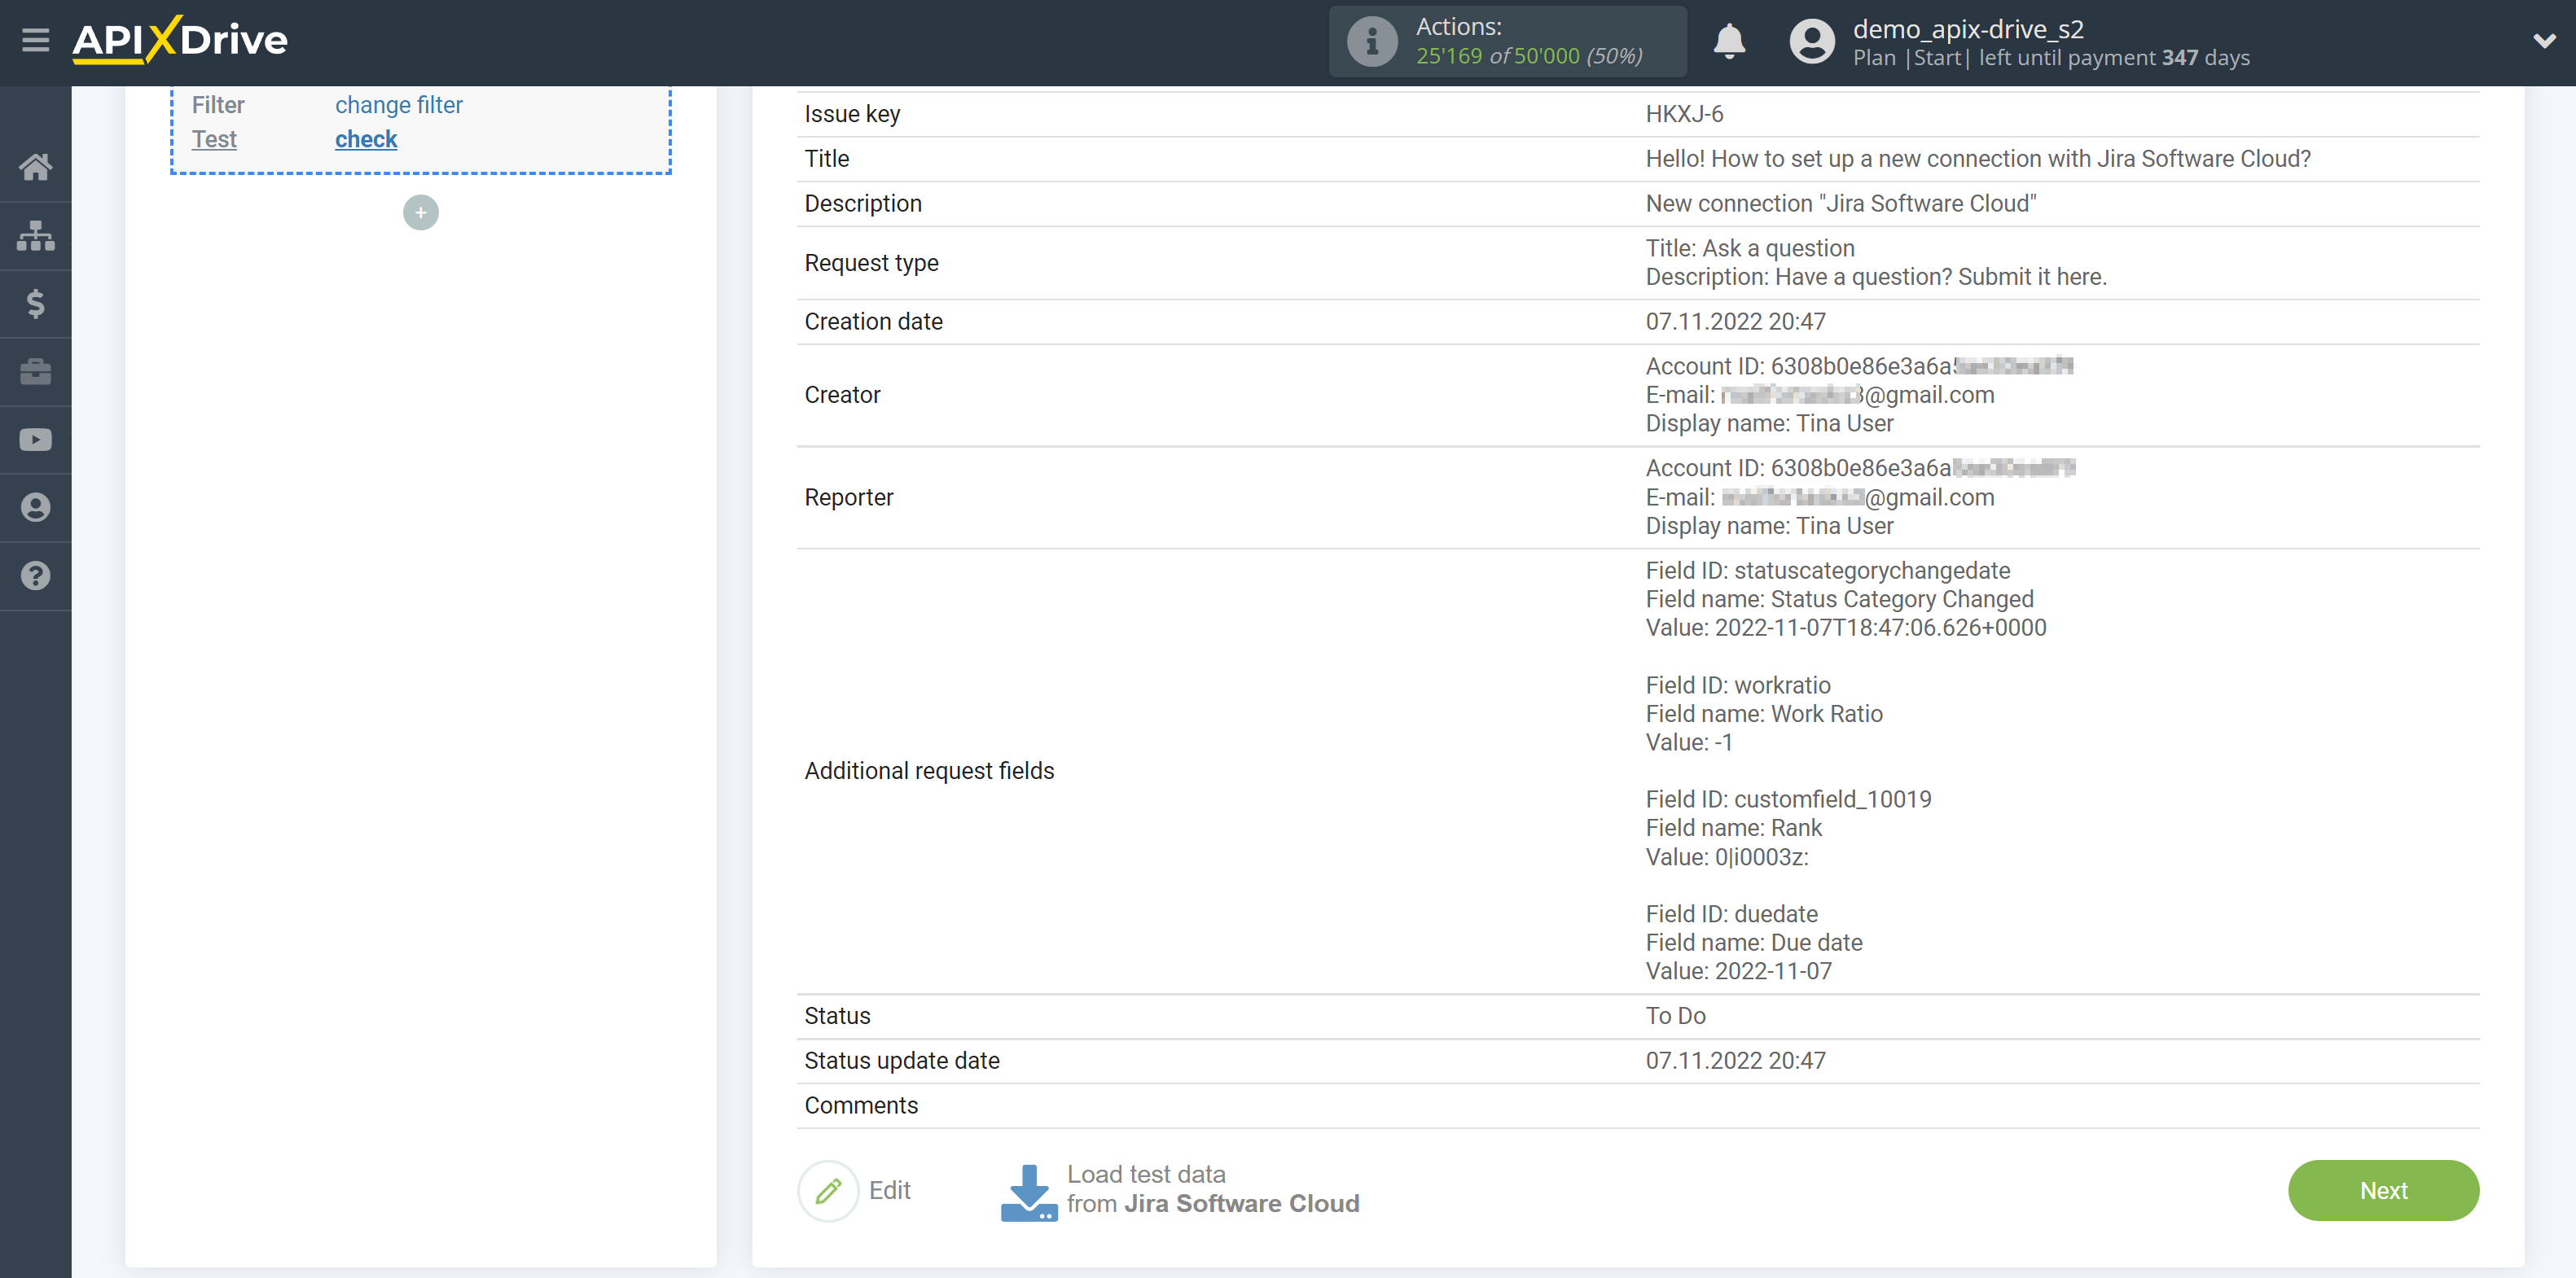Click the Filter label in left panel

click(x=220, y=105)
